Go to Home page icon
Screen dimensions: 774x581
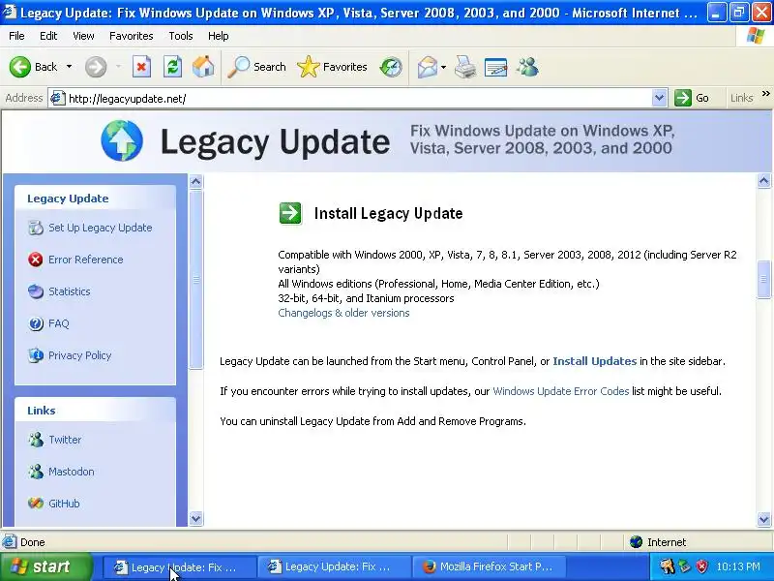click(203, 67)
